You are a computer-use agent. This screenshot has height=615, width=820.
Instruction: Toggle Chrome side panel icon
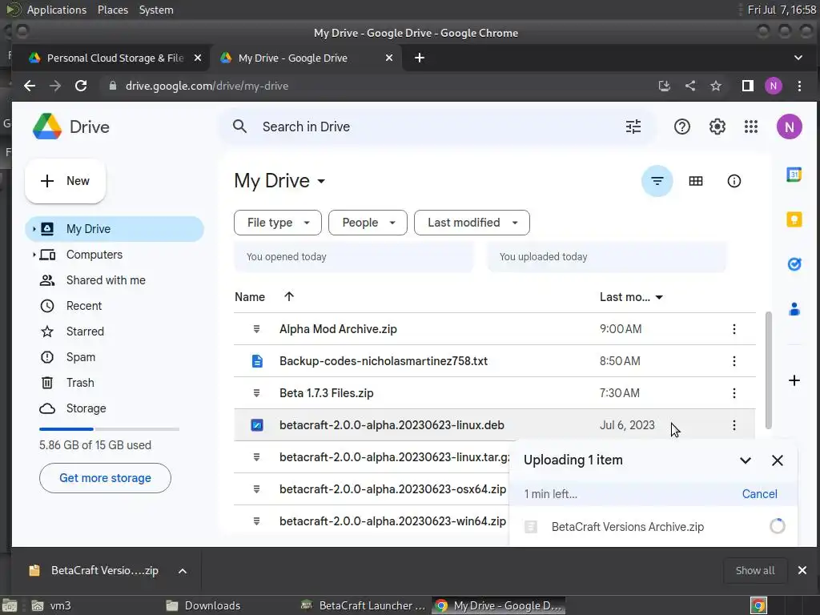pyautogui.click(x=747, y=86)
